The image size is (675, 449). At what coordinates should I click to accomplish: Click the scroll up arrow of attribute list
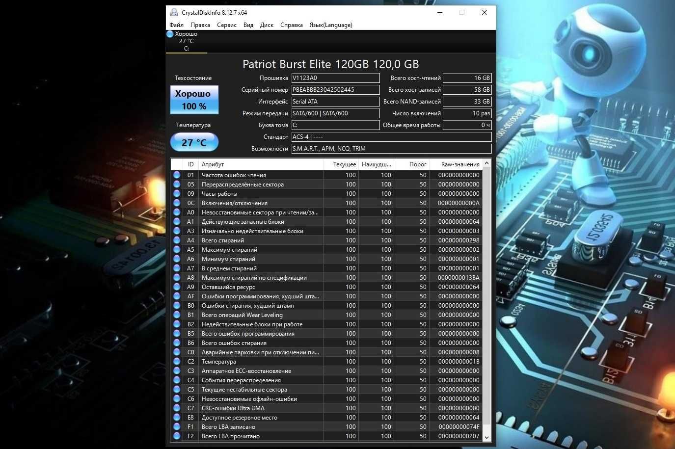pos(486,163)
